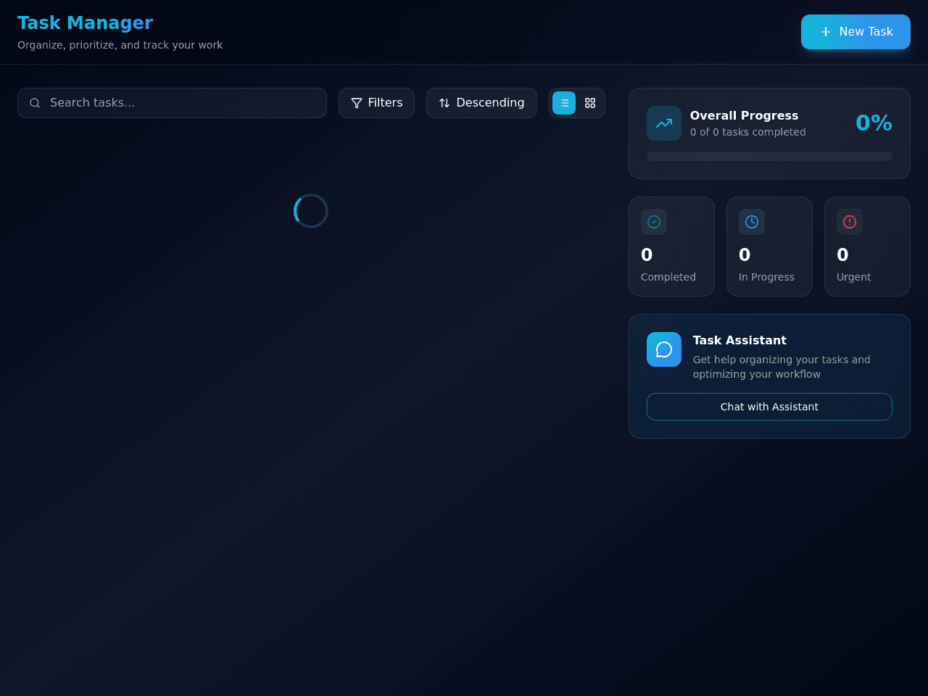The height and width of the screenshot is (696, 928).
Task: Click the Task Manager title
Action: click(85, 23)
